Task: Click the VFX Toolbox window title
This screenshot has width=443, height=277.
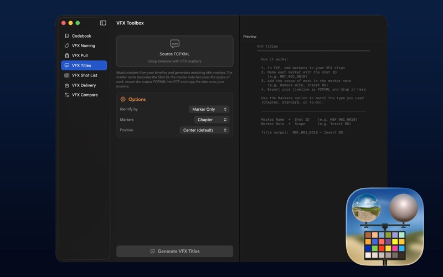Action: point(130,23)
